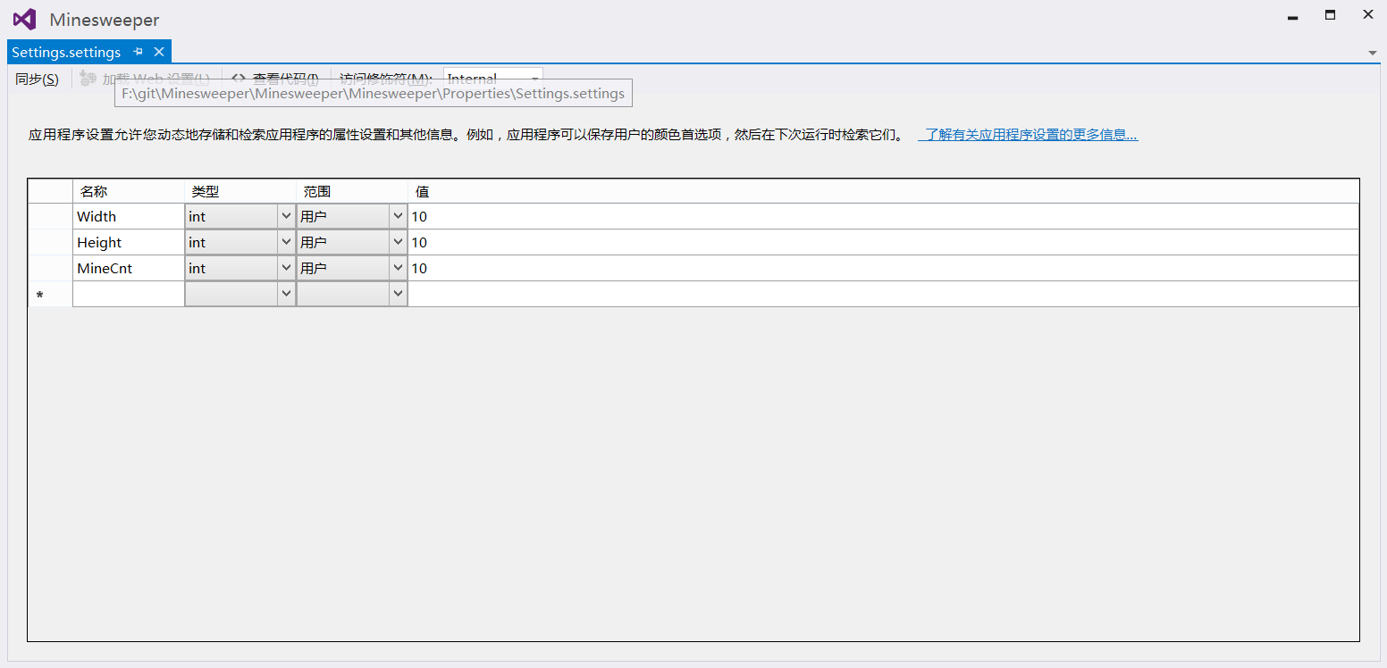The width and height of the screenshot is (1387, 668).
Task: Click the Visual Studio logo icon
Action: coord(24,19)
